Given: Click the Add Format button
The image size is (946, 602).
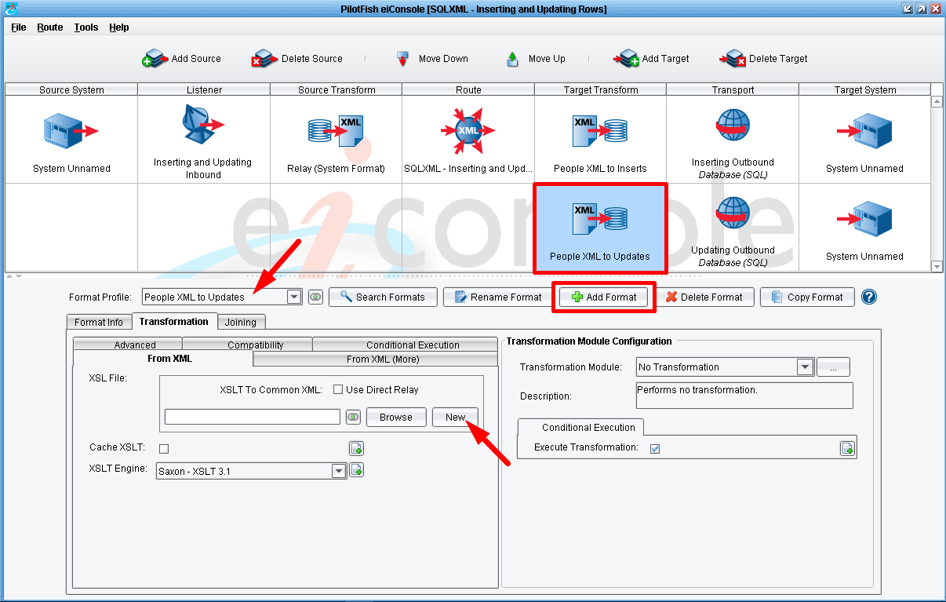Looking at the screenshot, I should (604, 297).
